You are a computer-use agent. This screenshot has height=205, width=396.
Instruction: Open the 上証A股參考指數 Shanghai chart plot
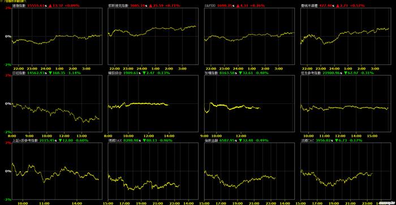coord(57,171)
